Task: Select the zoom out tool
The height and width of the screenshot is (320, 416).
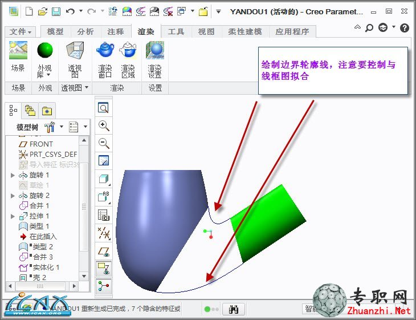Action: (x=104, y=143)
